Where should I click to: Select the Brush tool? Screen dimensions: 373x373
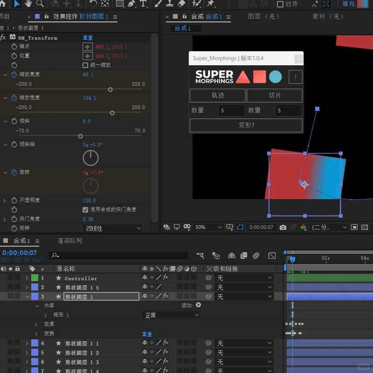click(158, 4)
